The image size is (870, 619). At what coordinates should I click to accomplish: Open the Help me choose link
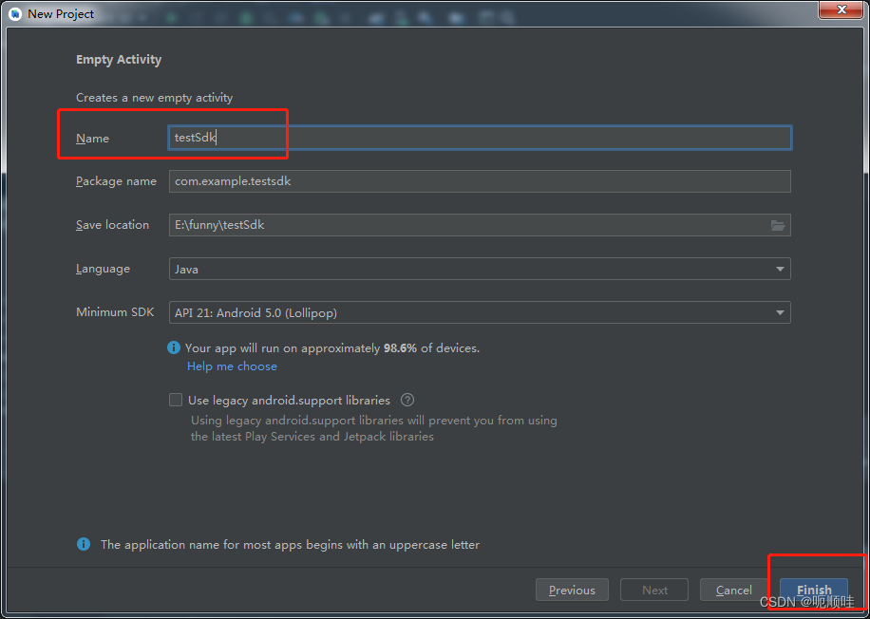(x=232, y=366)
